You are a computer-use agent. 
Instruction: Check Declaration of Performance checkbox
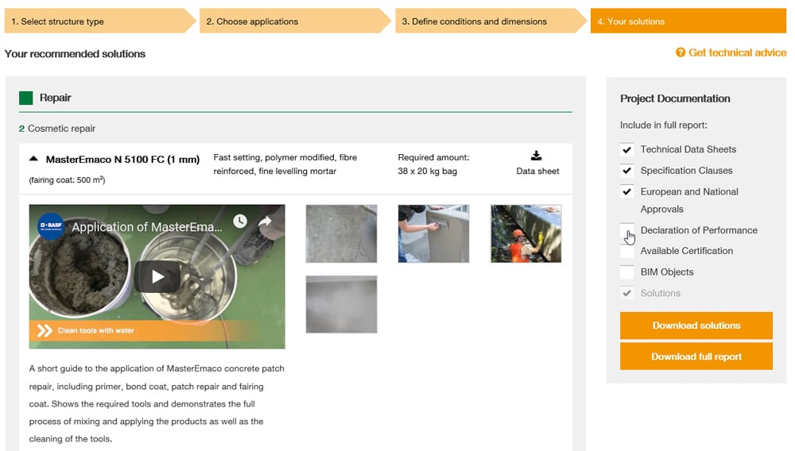click(627, 230)
